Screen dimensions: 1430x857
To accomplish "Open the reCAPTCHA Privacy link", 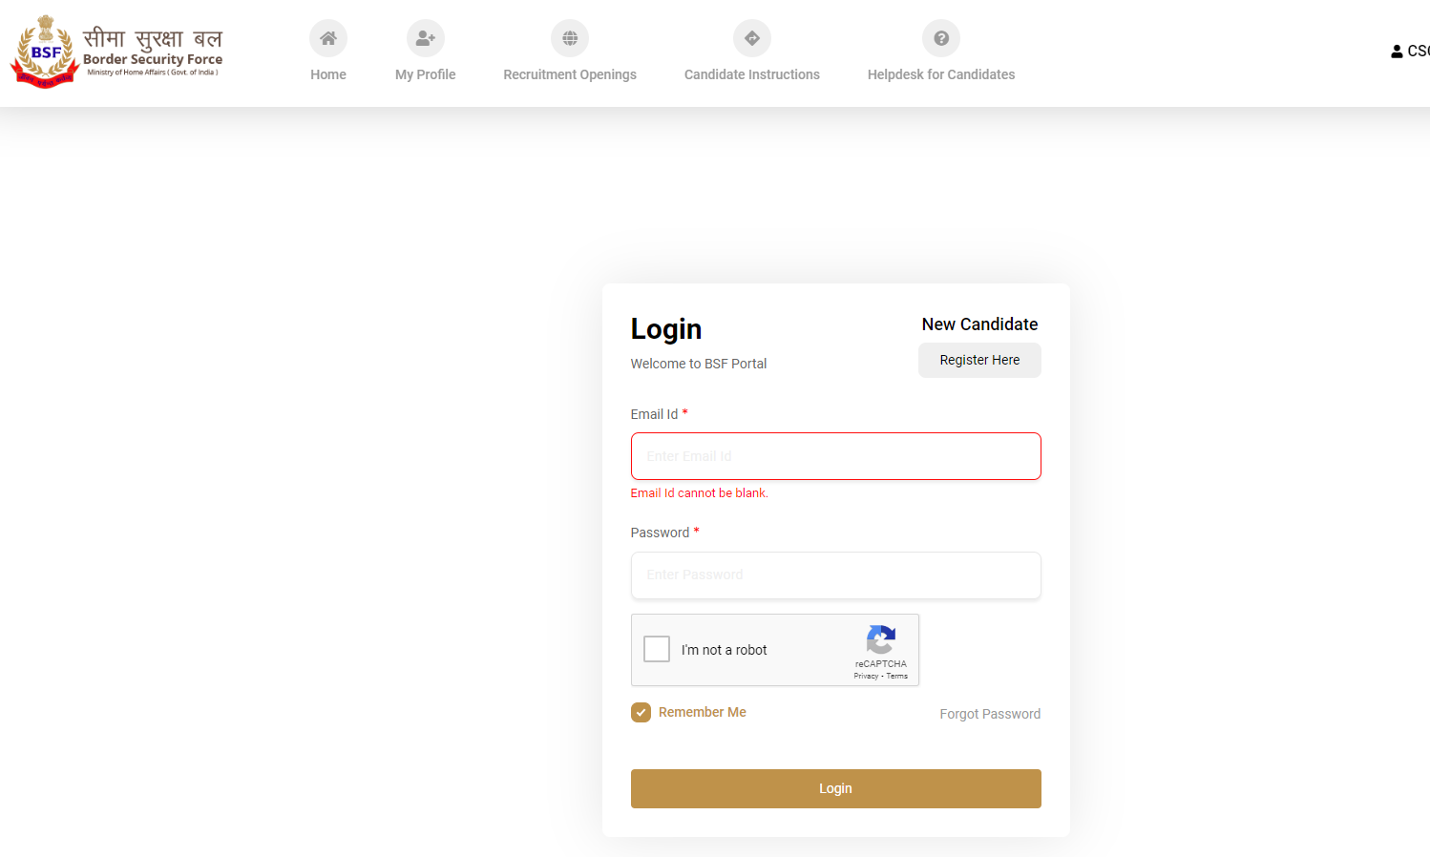I will 866,676.
